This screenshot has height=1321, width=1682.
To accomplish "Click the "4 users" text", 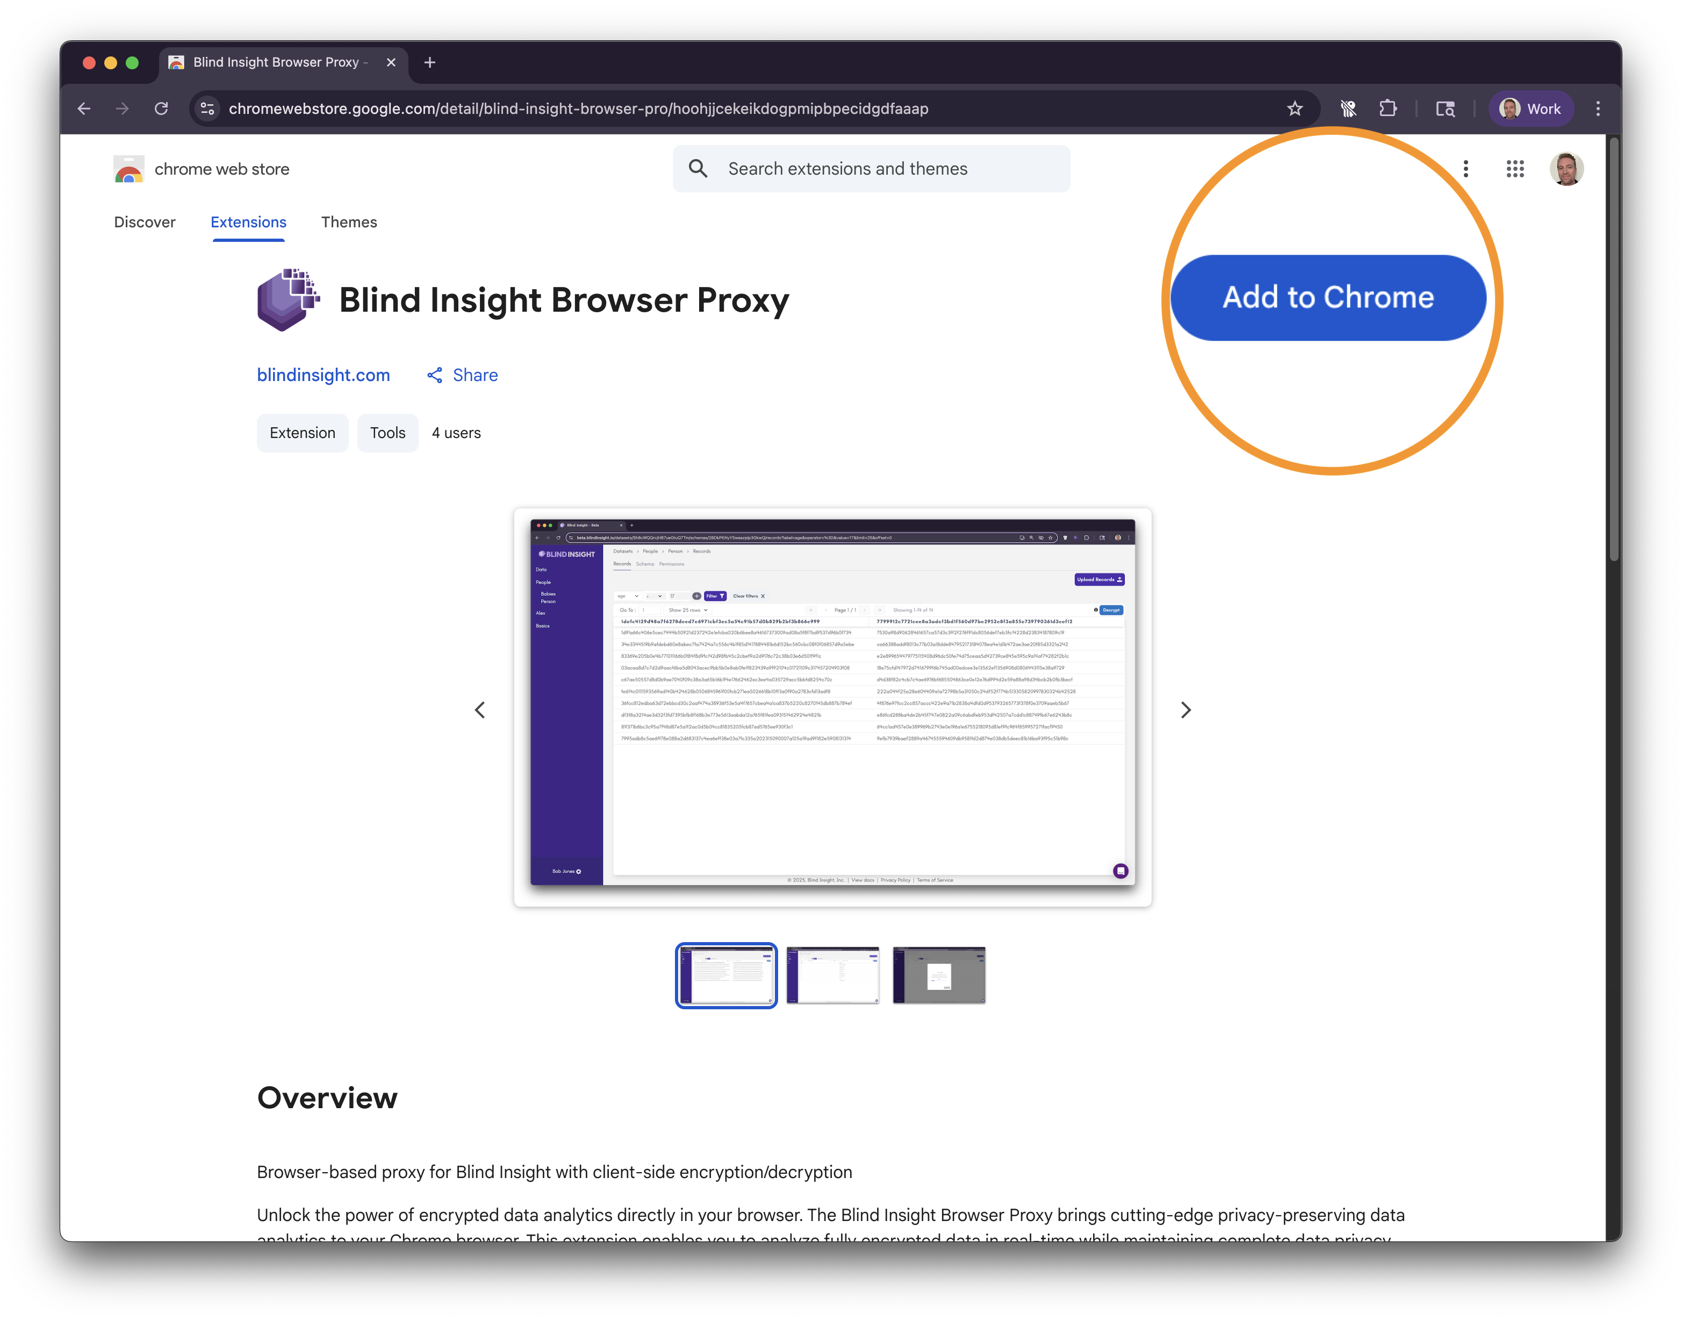I will [456, 433].
